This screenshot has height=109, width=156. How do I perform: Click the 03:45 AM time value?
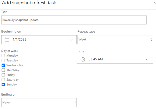click(x=95, y=59)
